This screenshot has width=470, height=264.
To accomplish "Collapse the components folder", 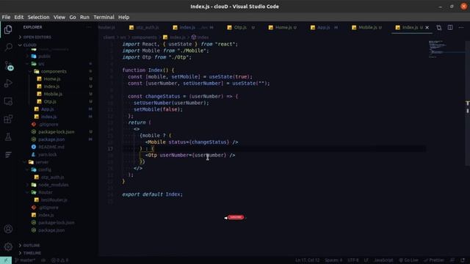I will pos(54,71).
